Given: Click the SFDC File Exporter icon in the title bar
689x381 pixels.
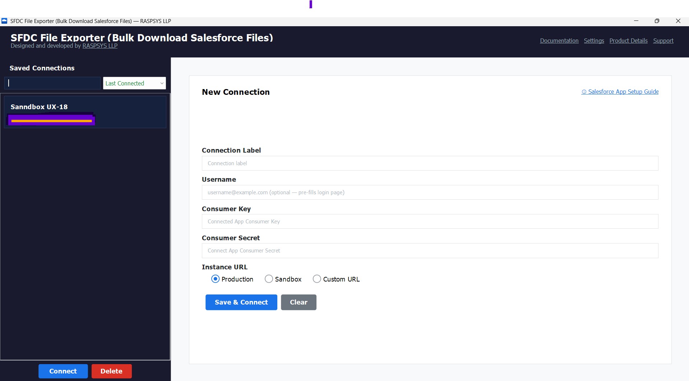Looking at the screenshot, I should (4, 21).
